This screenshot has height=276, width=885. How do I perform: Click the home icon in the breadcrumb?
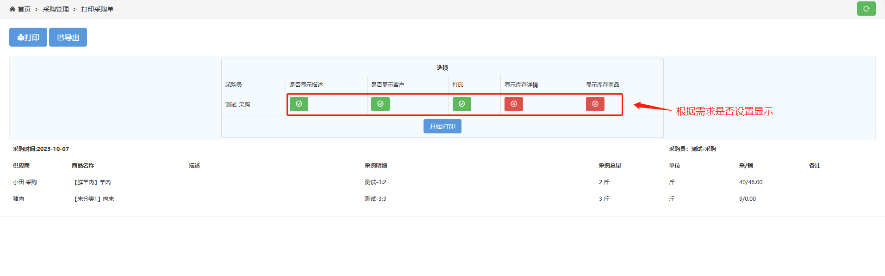point(12,9)
